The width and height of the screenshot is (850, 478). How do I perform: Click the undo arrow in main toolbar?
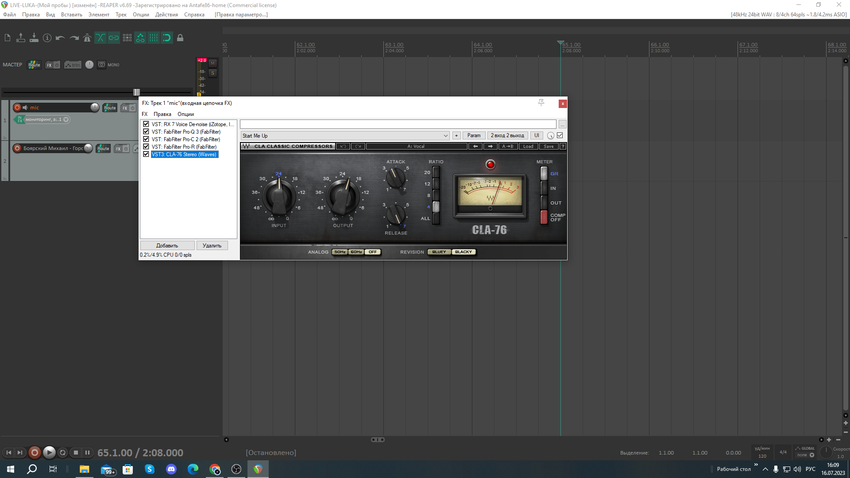61,38
